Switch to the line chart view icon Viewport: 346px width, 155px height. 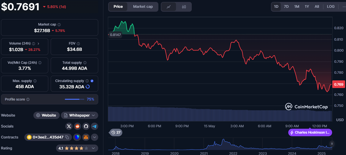[168, 7]
